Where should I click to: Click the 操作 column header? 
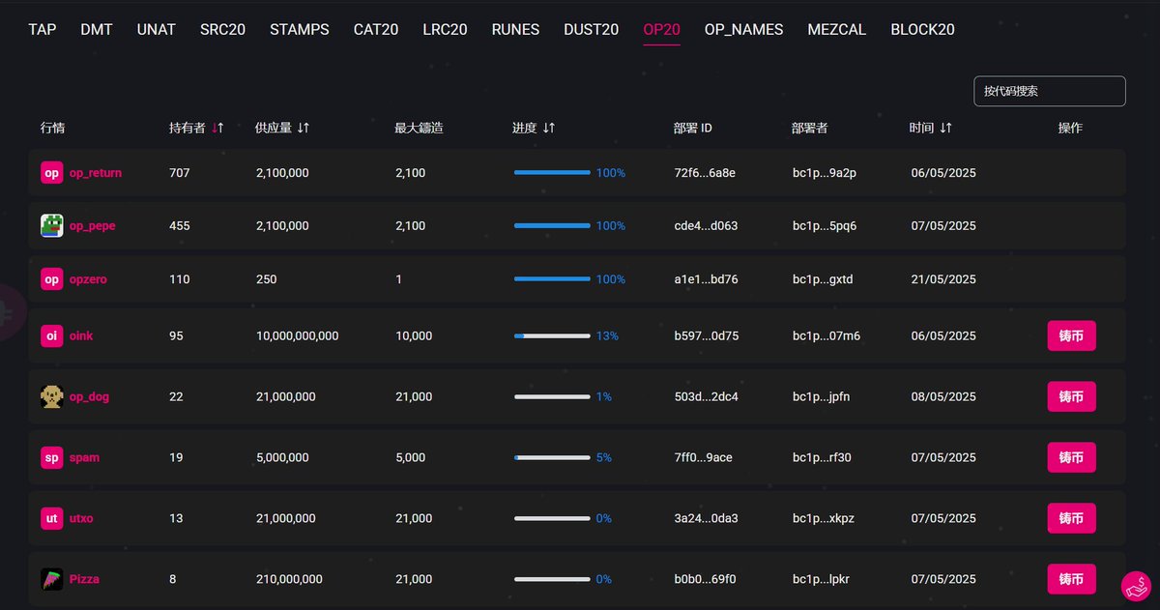pyautogui.click(x=1070, y=128)
